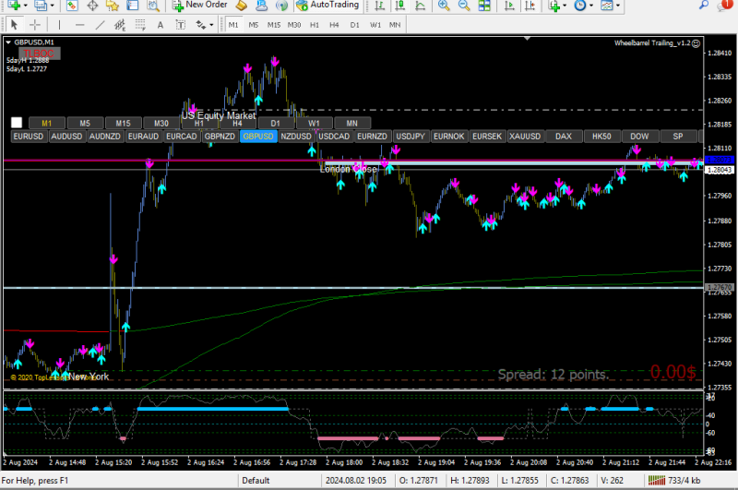Open the notifications chat bubble

pos(725,5)
